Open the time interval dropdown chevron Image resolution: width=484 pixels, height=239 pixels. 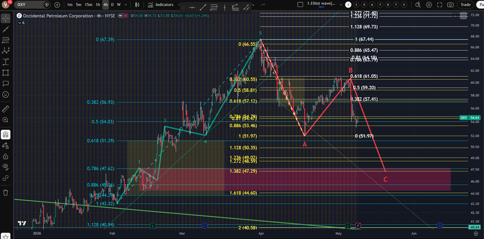126,5
